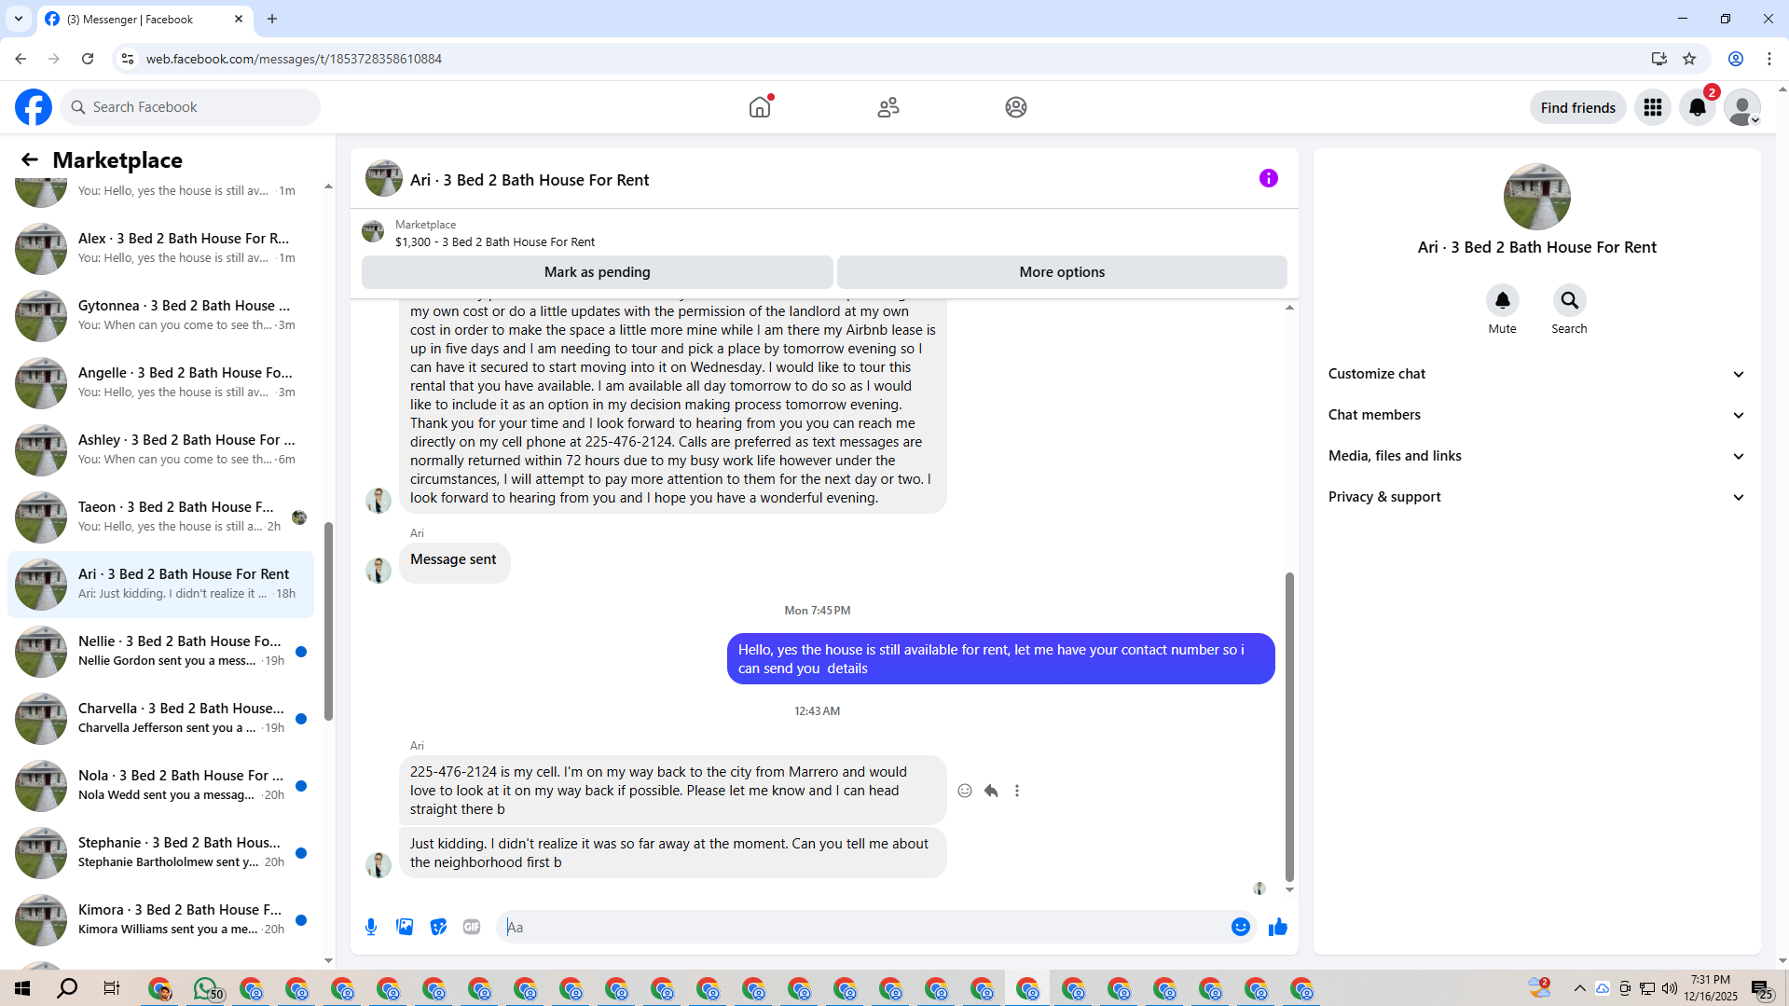Attach a photo or file
The width and height of the screenshot is (1789, 1006).
[405, 927]
